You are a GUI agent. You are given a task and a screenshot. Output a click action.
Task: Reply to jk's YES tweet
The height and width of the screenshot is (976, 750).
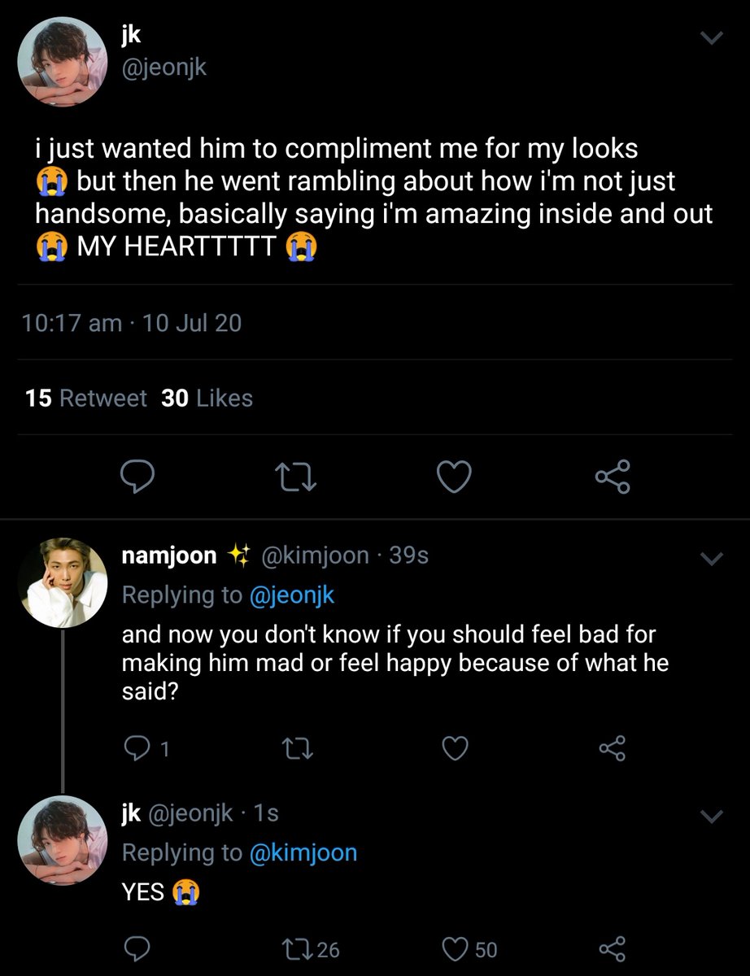(136, 948)
